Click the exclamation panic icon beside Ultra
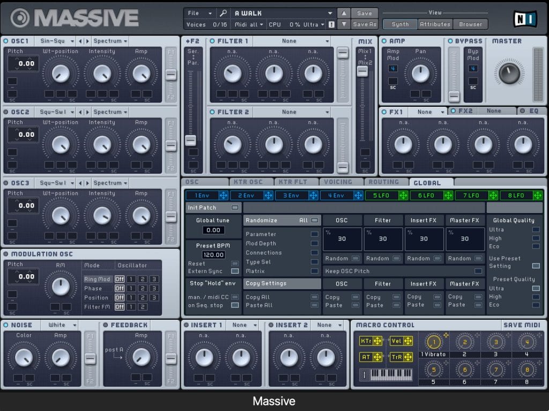Screen dimensions: 549x411 pyautogui.click(x=331, y=25)
